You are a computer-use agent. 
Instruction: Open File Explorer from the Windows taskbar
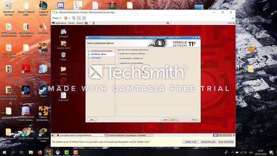31,152
